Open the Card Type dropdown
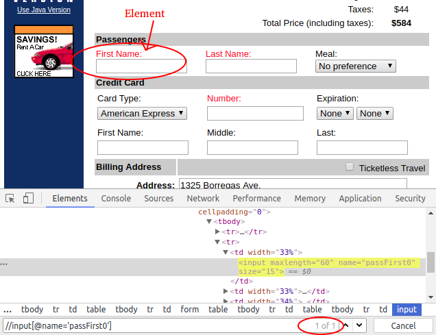The image size is (436, 335). [x=142, y=113]
